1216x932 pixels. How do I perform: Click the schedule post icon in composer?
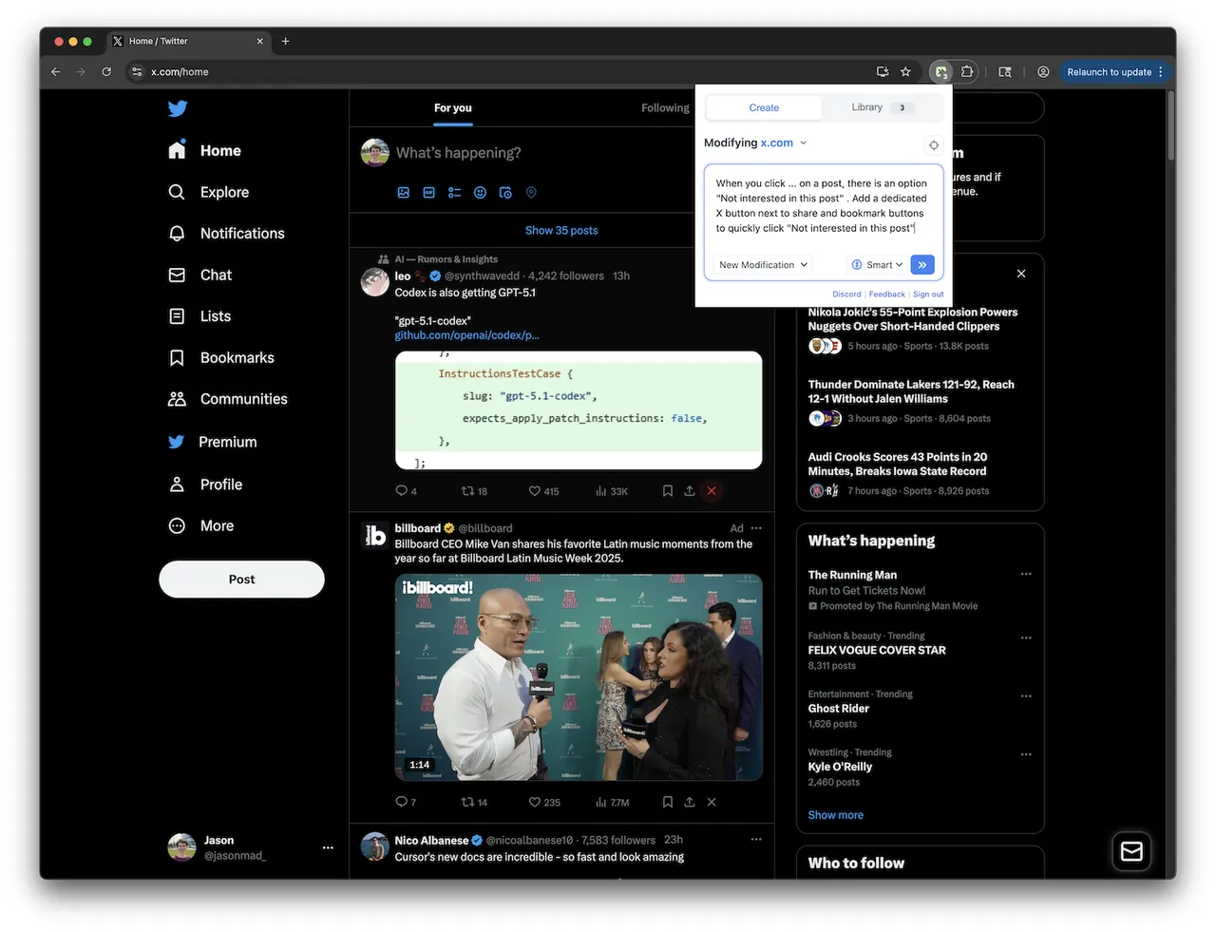tap(505, 193)
